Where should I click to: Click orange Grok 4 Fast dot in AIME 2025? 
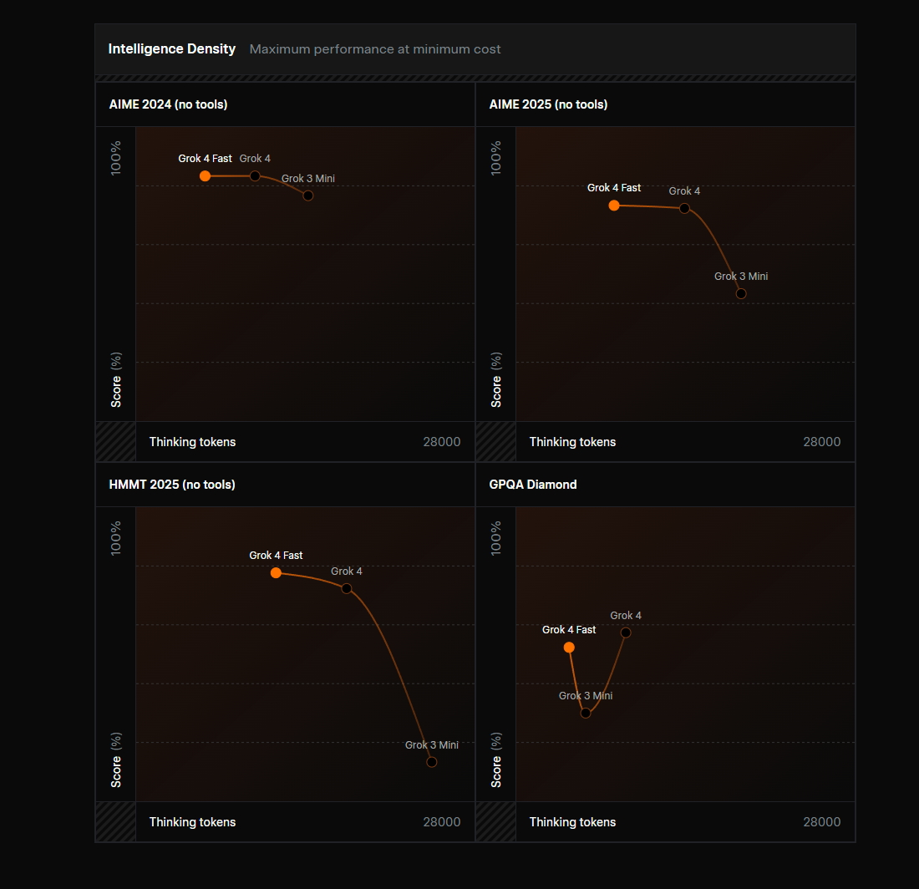[x=614, y=206]
